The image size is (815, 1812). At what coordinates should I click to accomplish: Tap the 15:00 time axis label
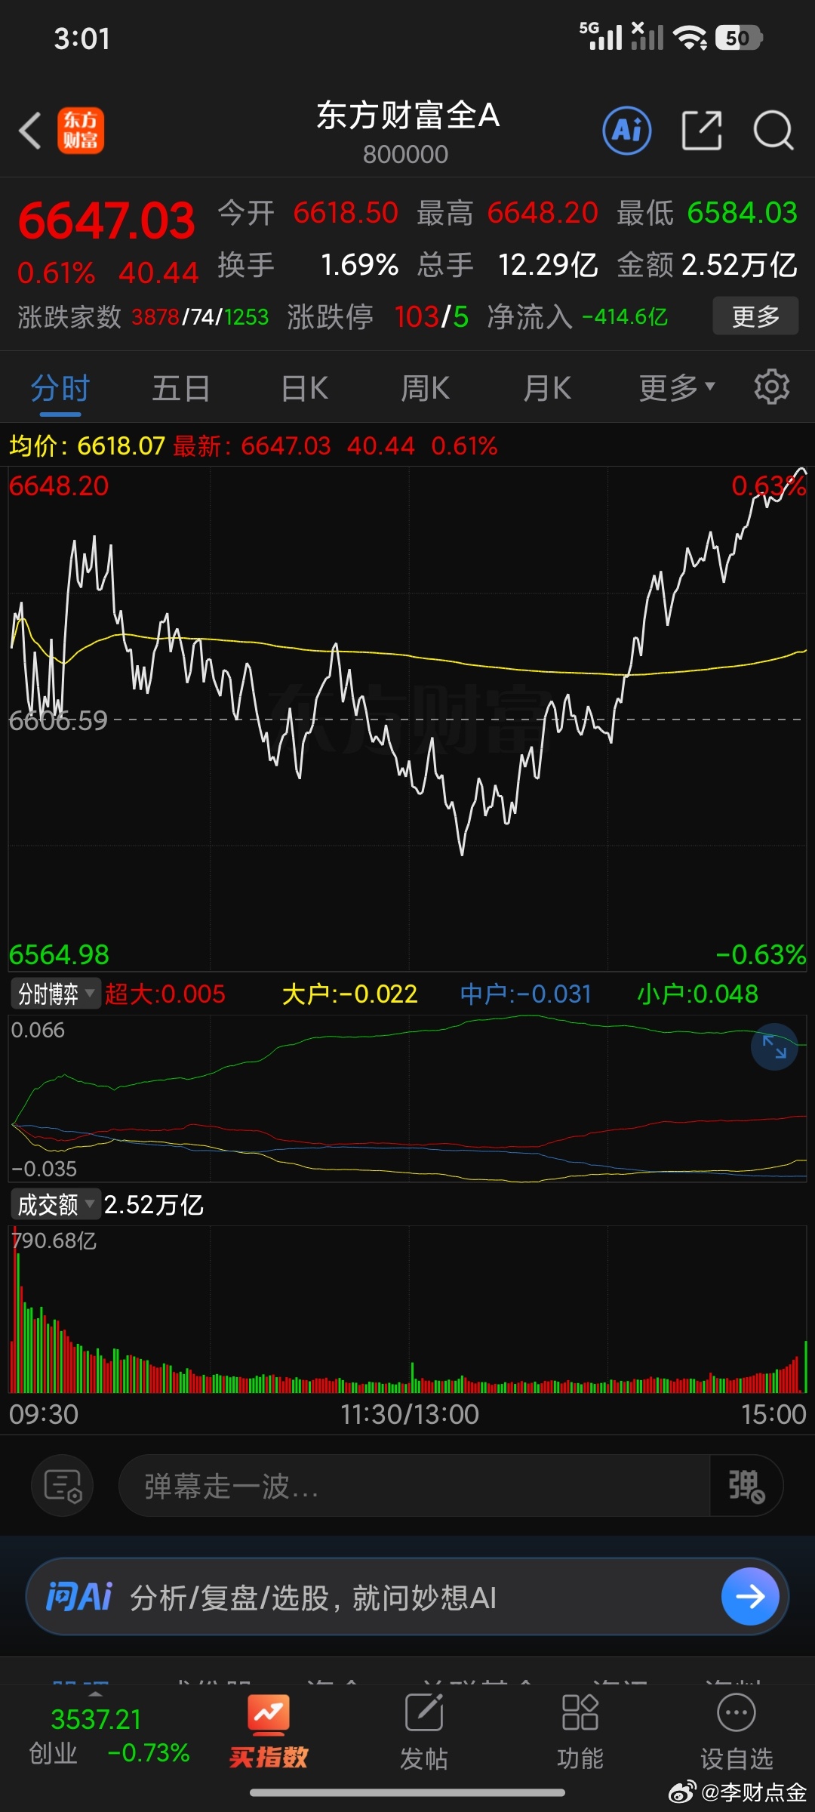pos(773,1414)
